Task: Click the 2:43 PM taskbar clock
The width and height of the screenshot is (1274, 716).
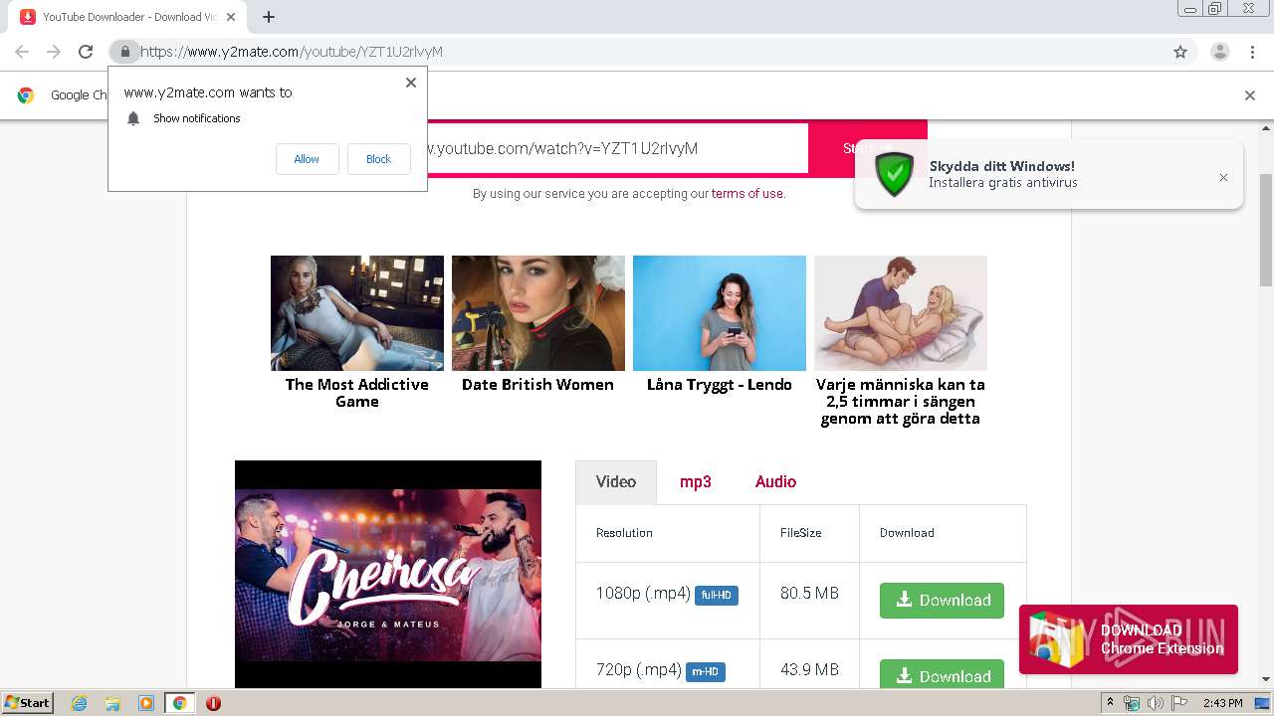Action: (x=1222, y=703)
